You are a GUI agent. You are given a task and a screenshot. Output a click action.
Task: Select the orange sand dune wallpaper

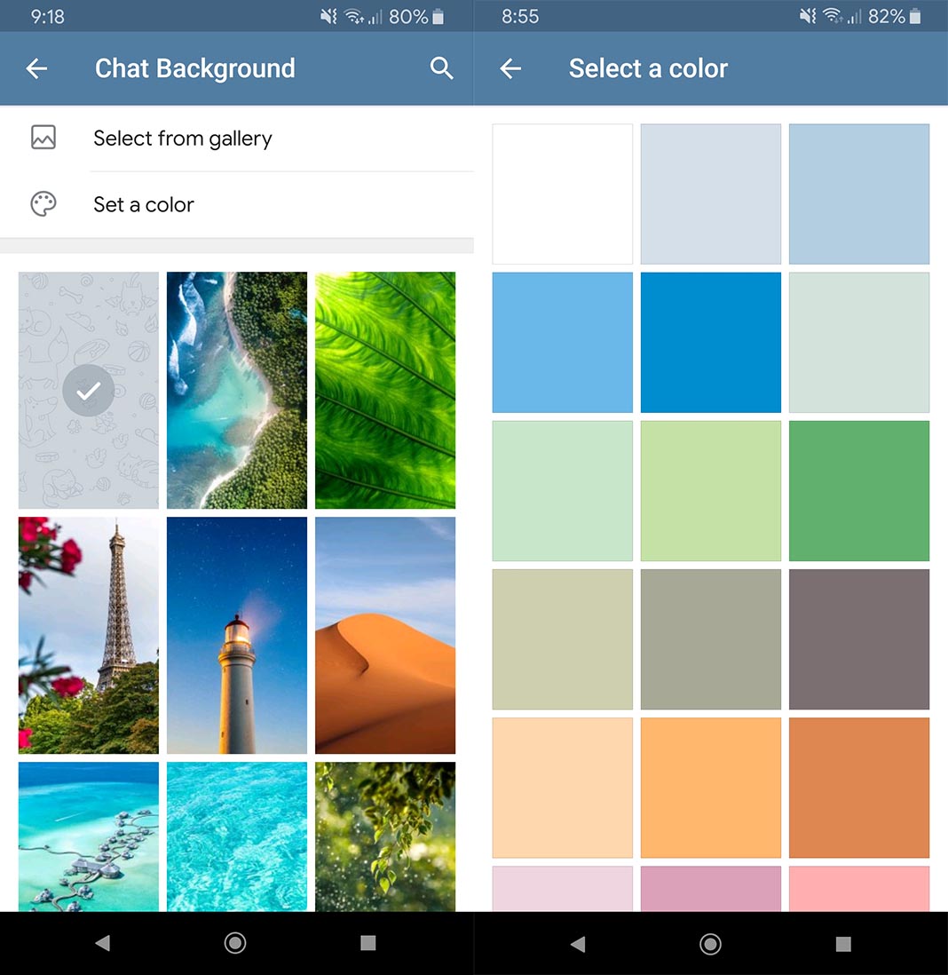pos(385,635)
